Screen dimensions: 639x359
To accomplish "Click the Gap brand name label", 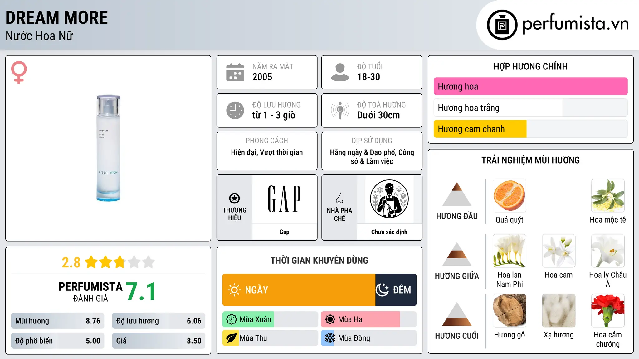I will click(x=284, y=232).
